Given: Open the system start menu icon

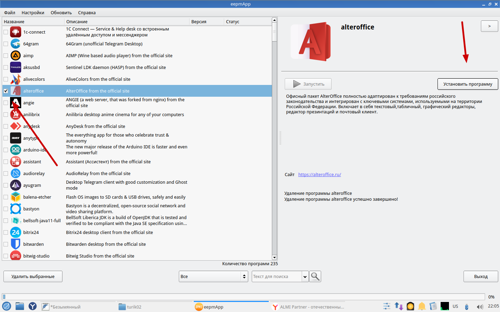Looking at the screenshot, I should (x=7, y=306).
